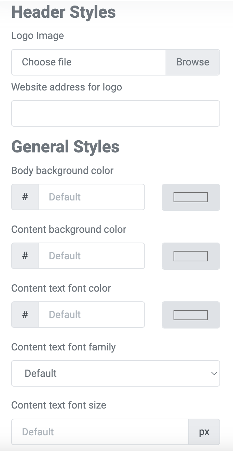Viewport: 233px width, 451px height.
Task: Click the Content text font family label
Action: 64,347
